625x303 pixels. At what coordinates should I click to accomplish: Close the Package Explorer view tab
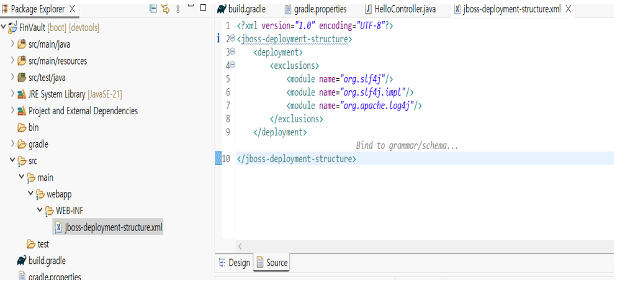(72, 9)
